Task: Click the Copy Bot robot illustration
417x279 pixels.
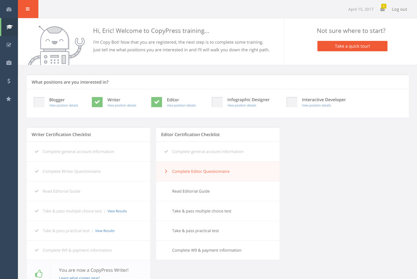Action: point(56,45)
